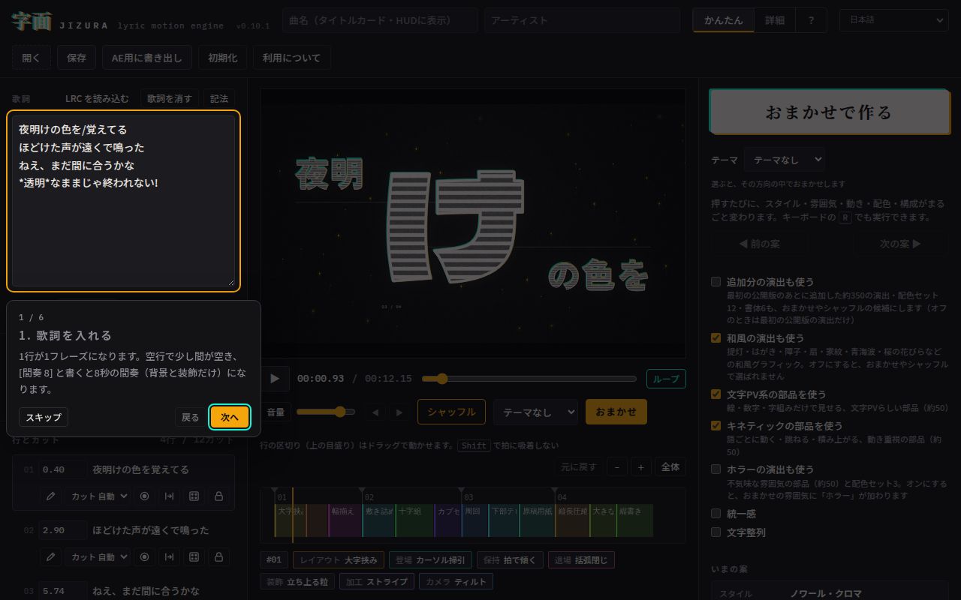Select the 十字組 cut block in timeline
This screenshot has width=961, height=600.
click(414, 520)
